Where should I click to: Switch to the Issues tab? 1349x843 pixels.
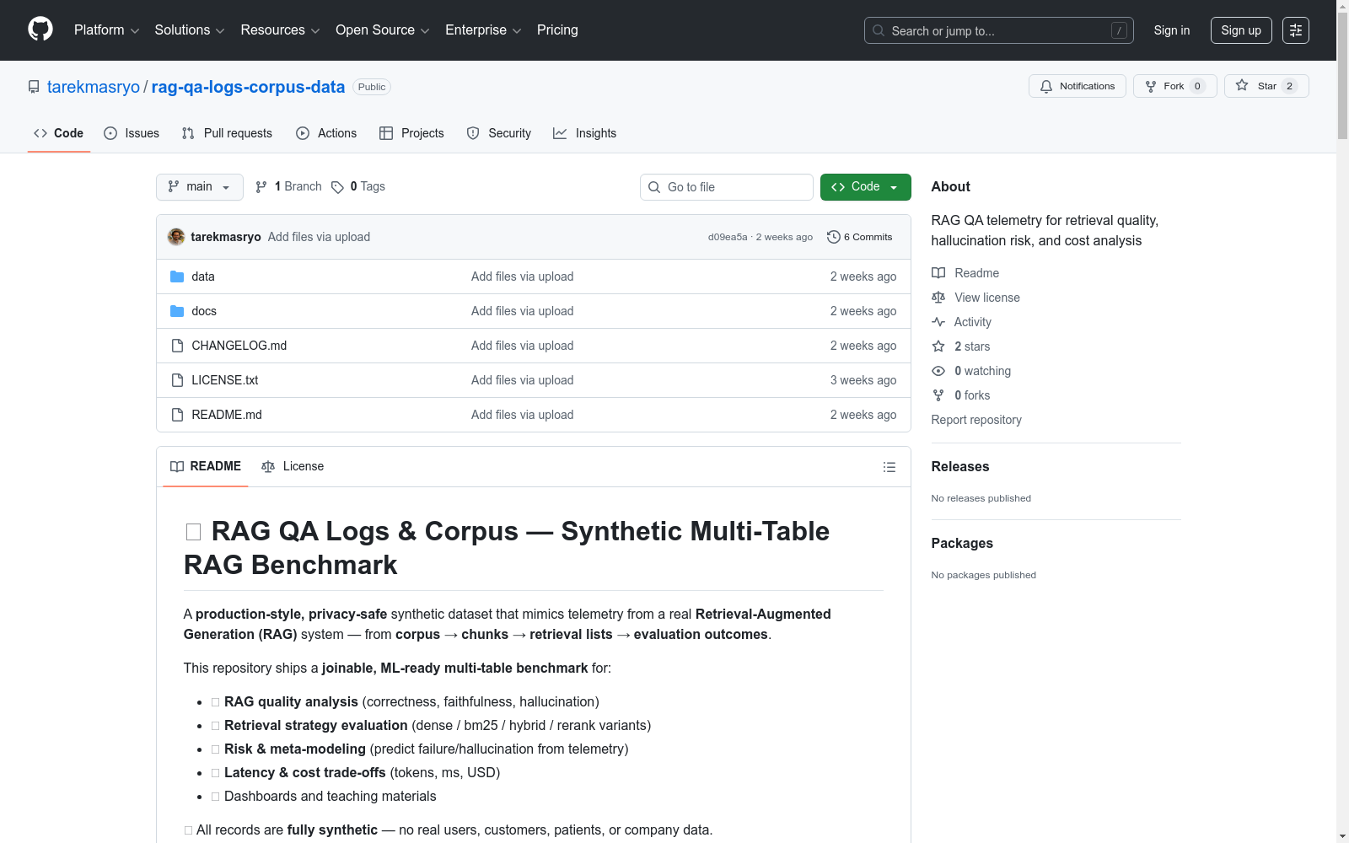(132, 133)
